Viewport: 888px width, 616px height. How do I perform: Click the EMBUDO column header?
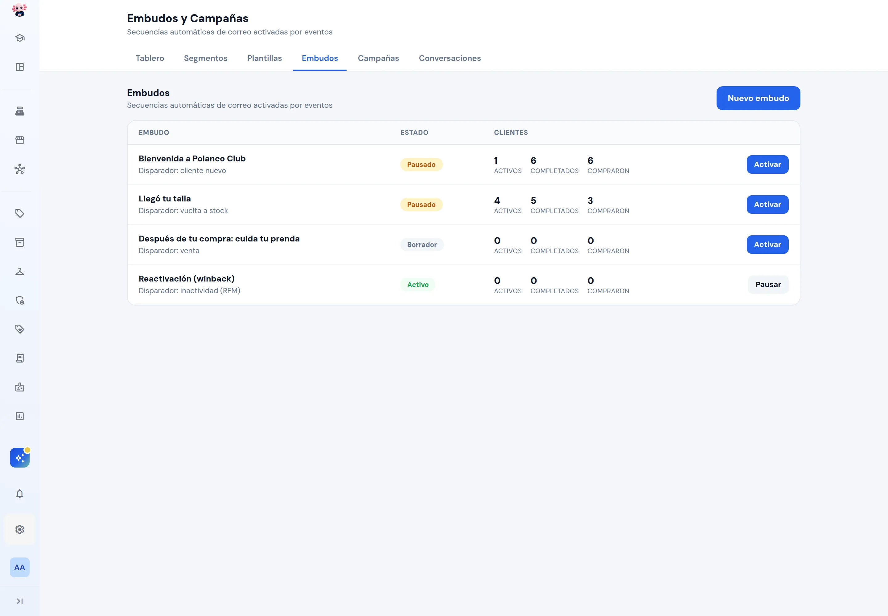(x=154, y=132)
